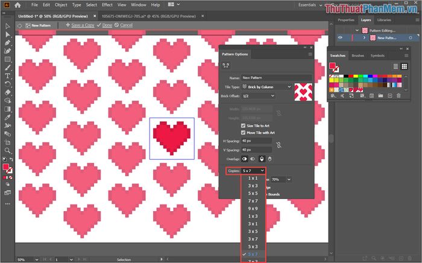Viewport: 422px width, 263px height.
Task: Select the Type tool
Action: point(7,76)
